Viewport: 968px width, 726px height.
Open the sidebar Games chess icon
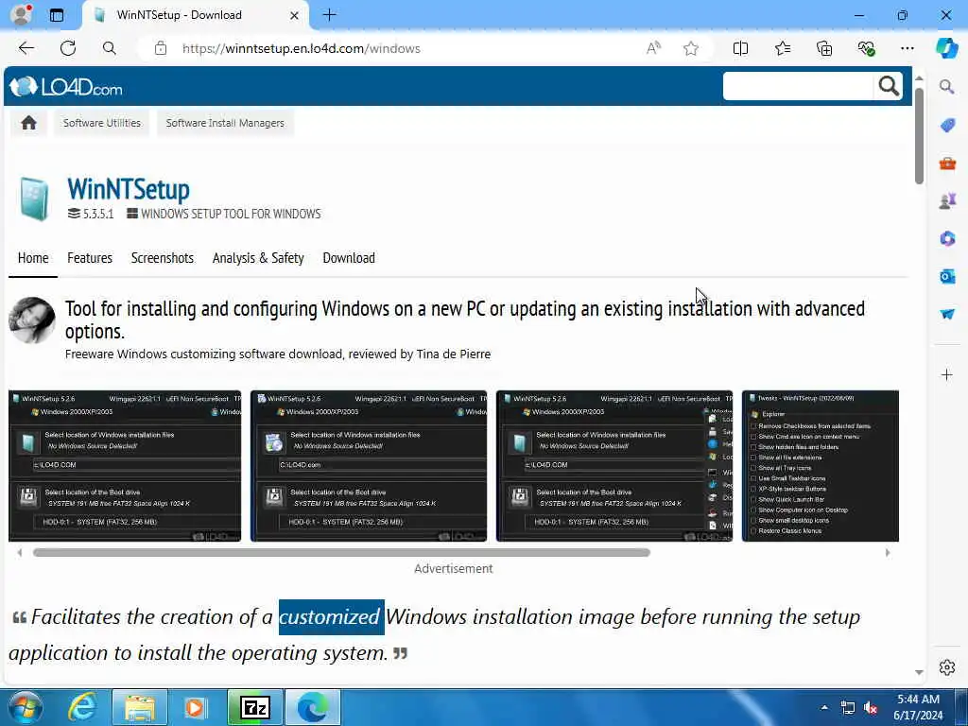pyautogui.click(x=947, y=200)
